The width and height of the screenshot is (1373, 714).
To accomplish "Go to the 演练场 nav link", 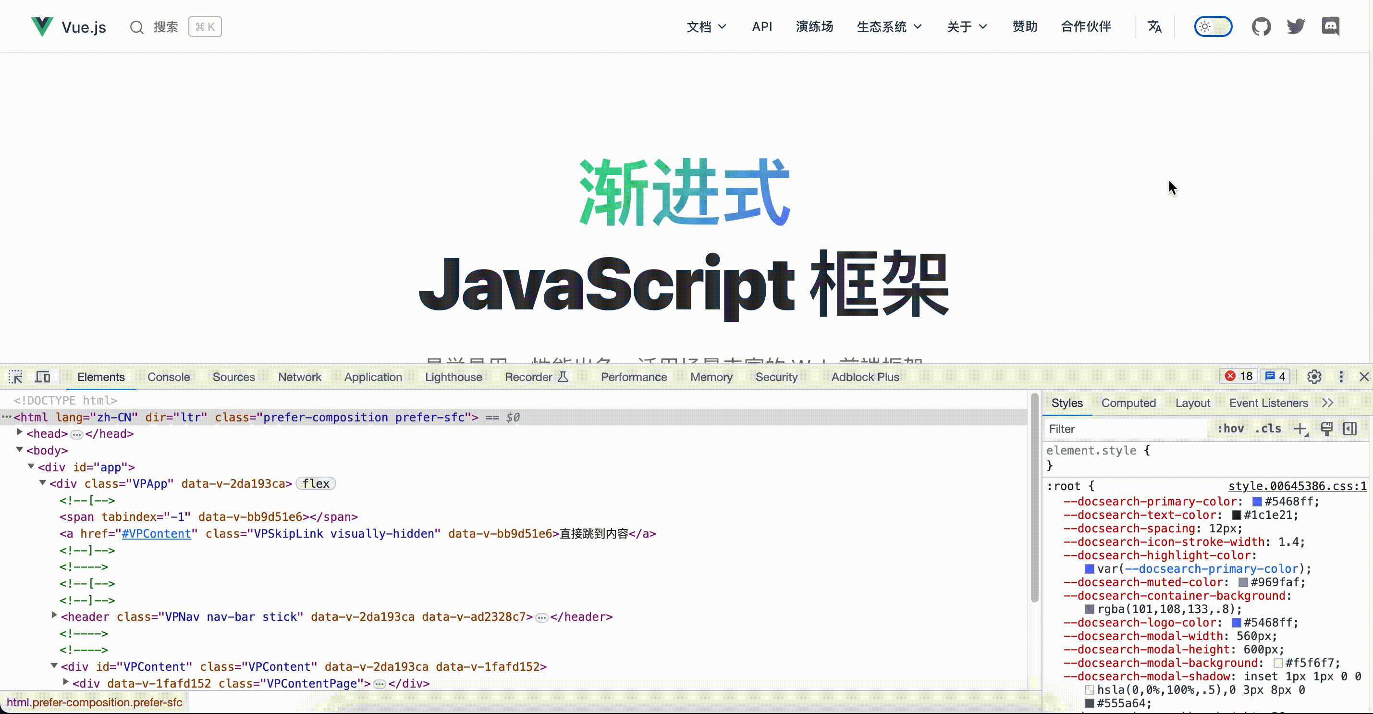I will 814,26.
